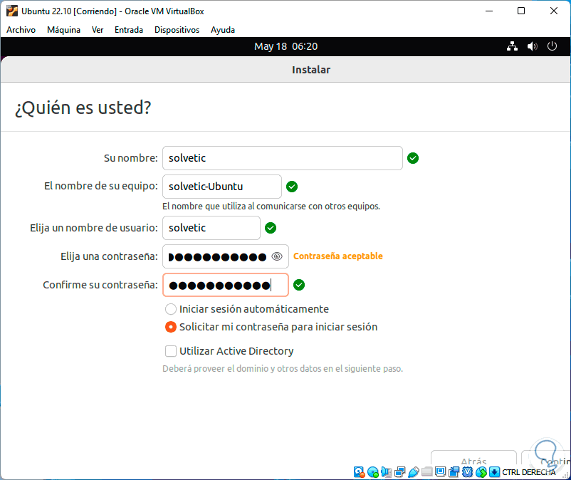Click the Confirme su contraseña field
The image size is (571, 480).
[x=226, y=285]
